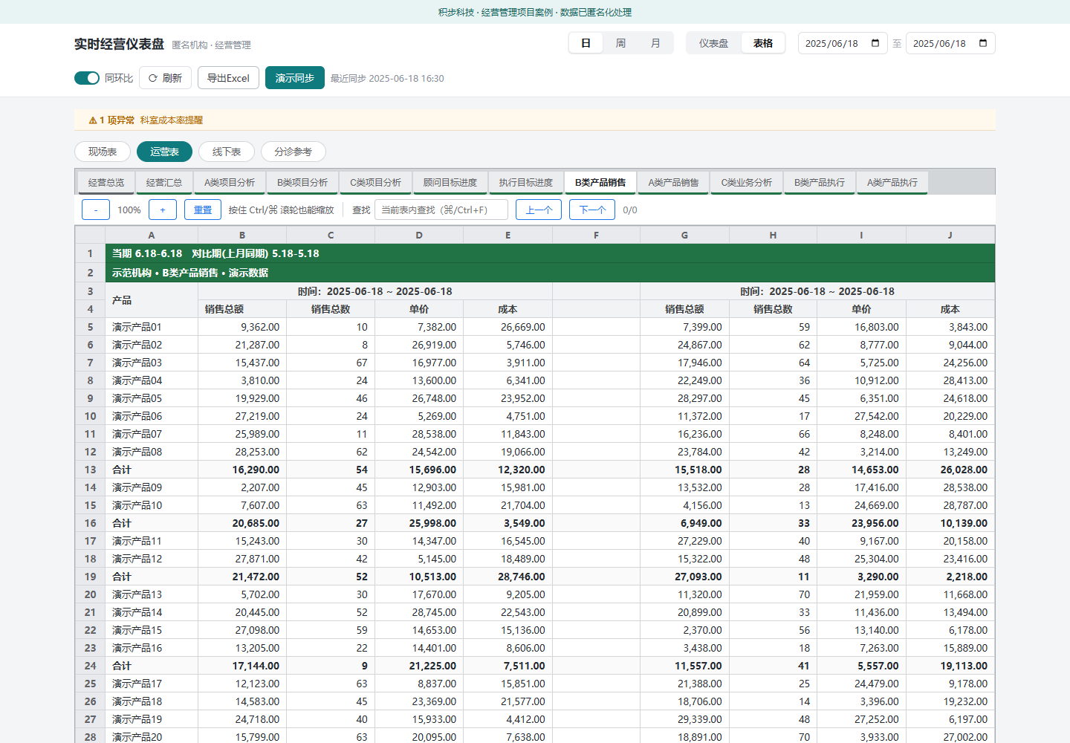Click the warning icon in anomaly banner
Viewport: 1070px width, 743px height.
93,120
